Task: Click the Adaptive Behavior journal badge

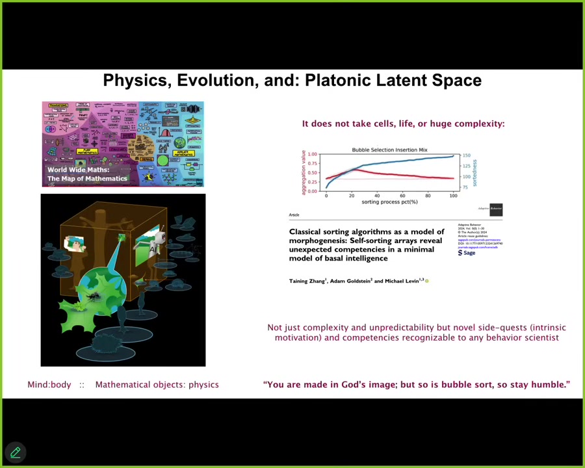Action: (495, 209)
